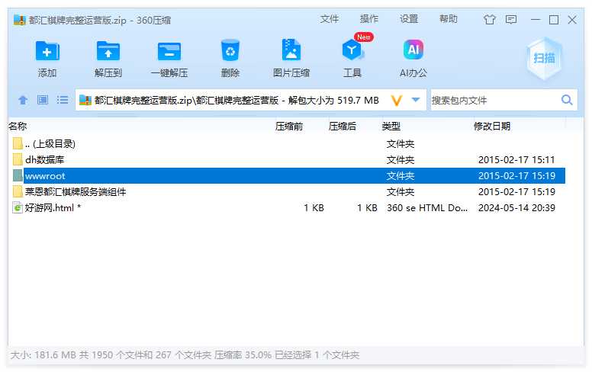Click the 360压缩 app icon in the title bar
This screenshot has width=592, height=372.
point(19,20)
